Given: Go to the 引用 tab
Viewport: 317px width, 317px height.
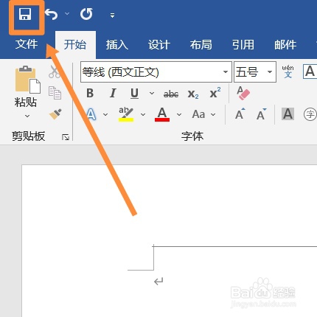Looking at the screenshot, I should point(243,45).
